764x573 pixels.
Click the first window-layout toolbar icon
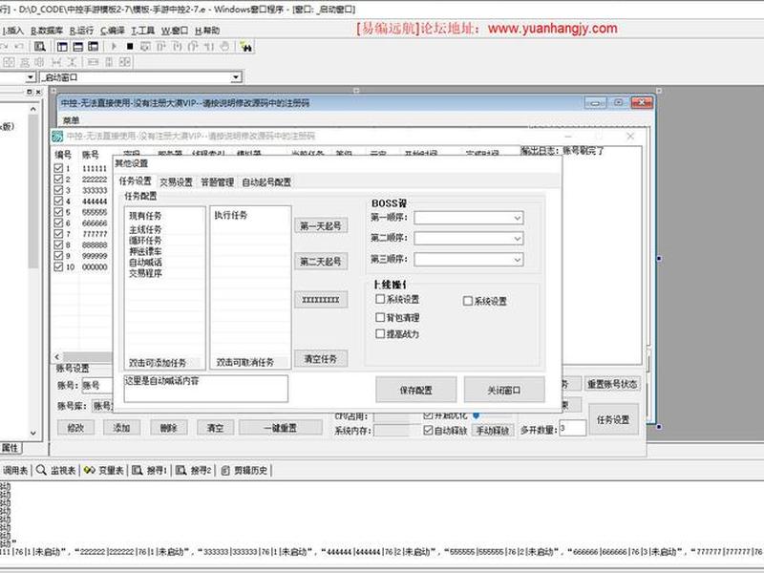point(62,46)
